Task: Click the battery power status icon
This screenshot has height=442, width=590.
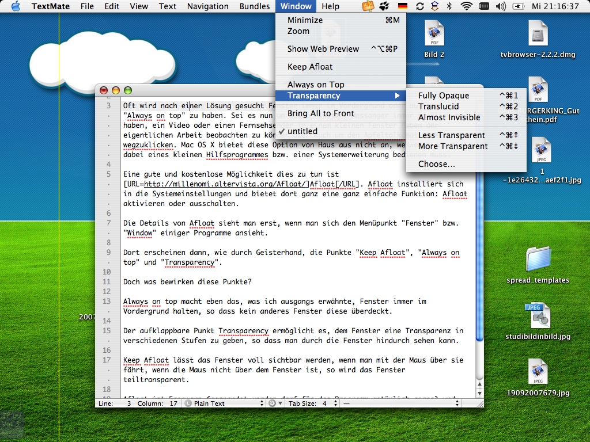Action: [x=519, y=6]
